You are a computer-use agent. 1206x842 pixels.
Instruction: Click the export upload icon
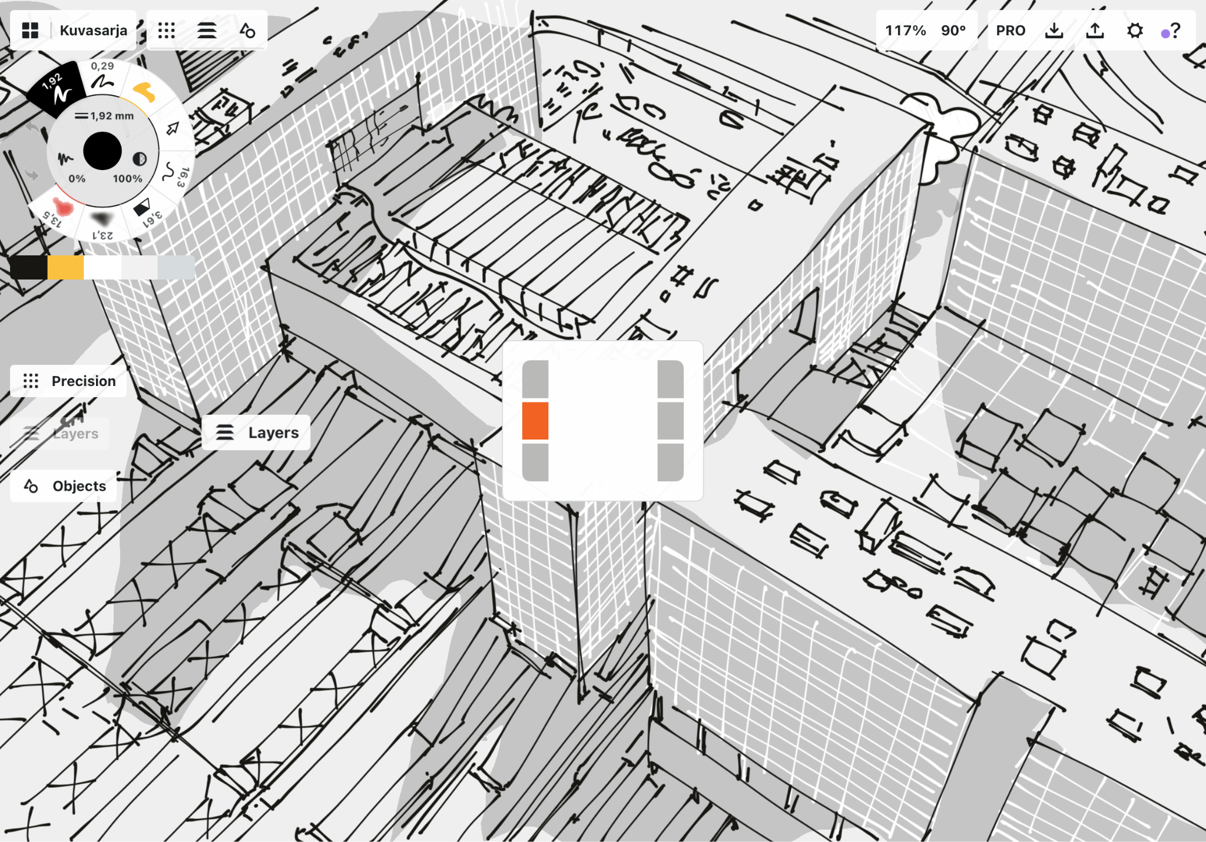[1095, 31]
